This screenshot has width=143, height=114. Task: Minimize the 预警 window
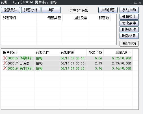[131, 3]
